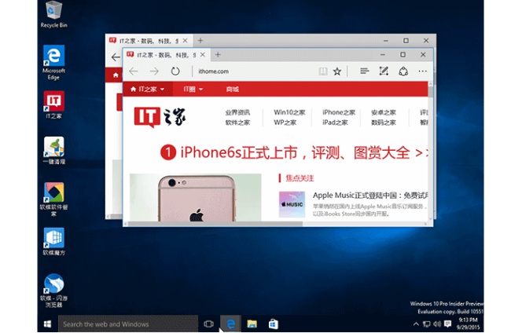Open the 商城 nav item
The width and height of the screenshot is (522, 333).
pos(233,90)
